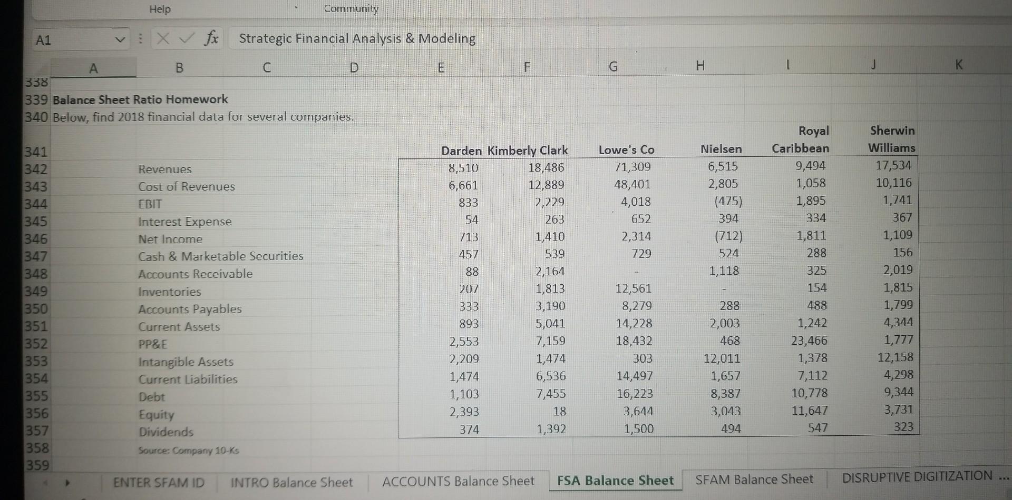
Task: Switch to ENTER SFAM ID sheet tab
Action: [159, 483]
